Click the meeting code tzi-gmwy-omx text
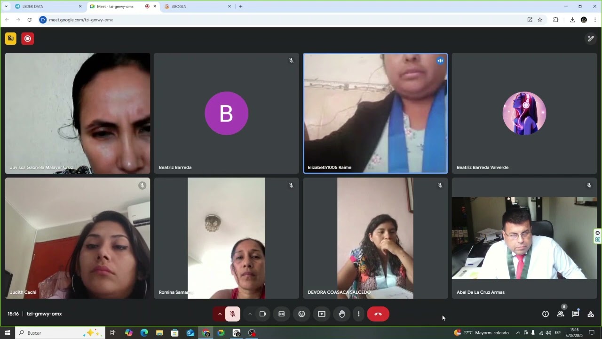Viewport: 602px width, 339px height. (x=44, y=314)
